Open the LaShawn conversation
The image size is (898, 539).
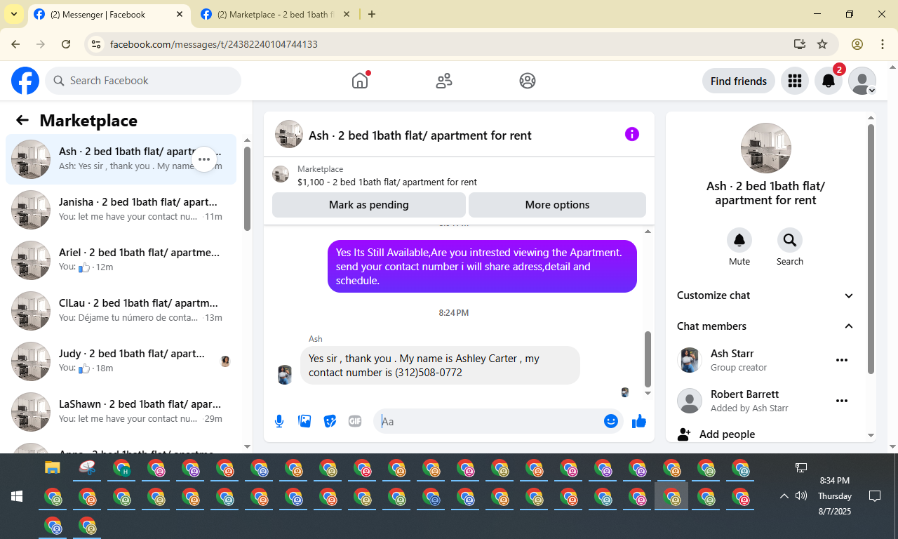121,412
